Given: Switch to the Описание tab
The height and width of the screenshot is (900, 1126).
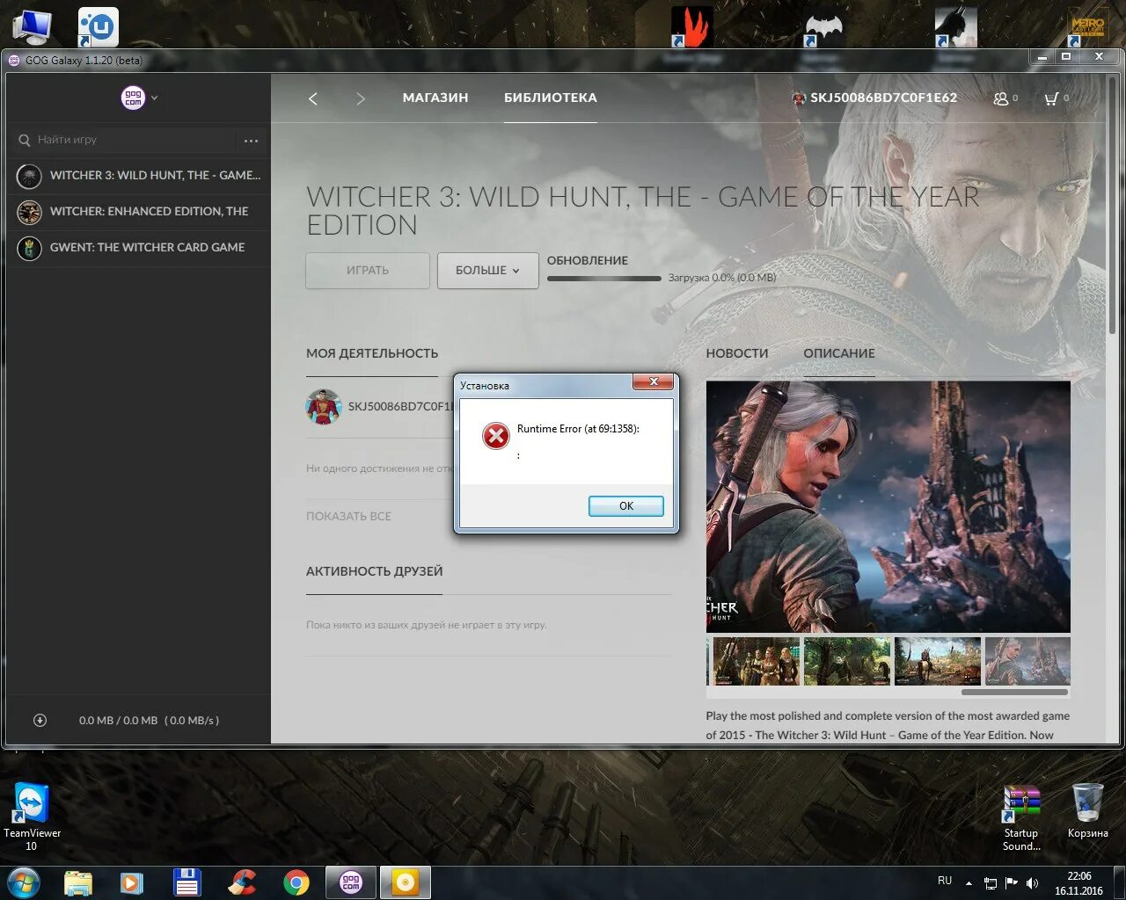Looking at the screenshot, I should 839,353.
